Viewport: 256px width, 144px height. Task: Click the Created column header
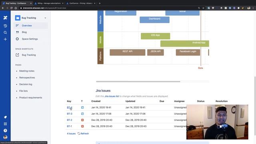[96, 101]
